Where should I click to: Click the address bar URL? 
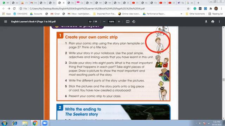87,8
